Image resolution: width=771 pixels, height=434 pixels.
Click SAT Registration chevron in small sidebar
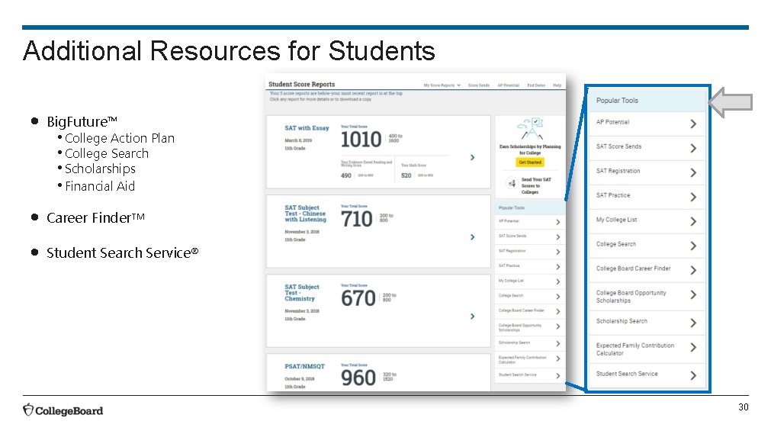point(558,252)
